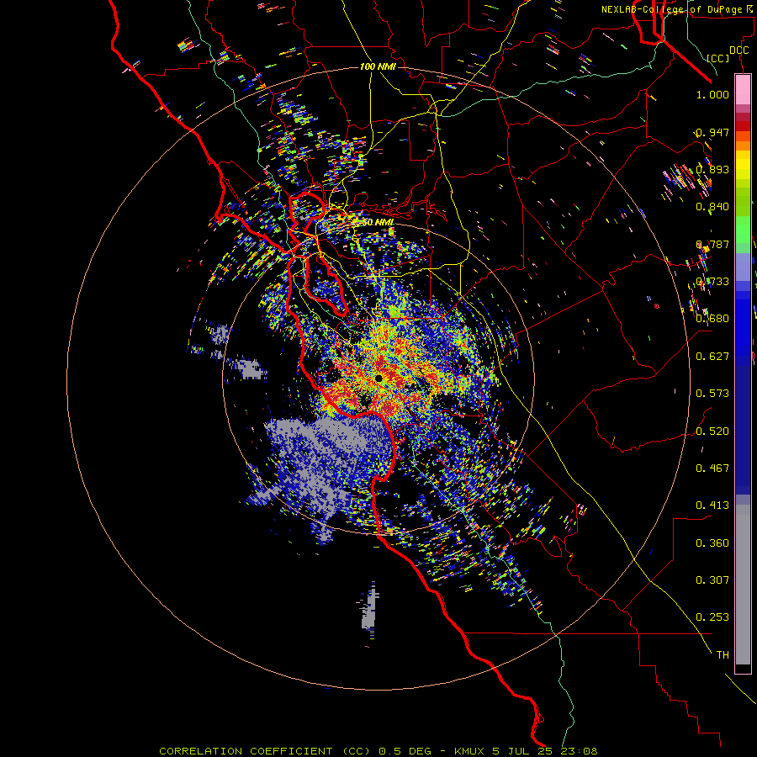Click the 0.893 legend value
757x757 pixels.
tap(712, 169)
